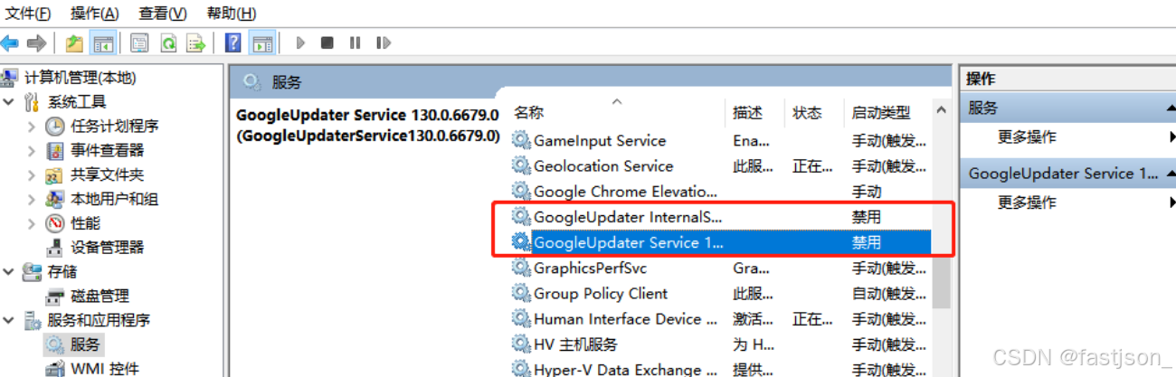Select 本地用户和组 tree node

coord(115,200)
